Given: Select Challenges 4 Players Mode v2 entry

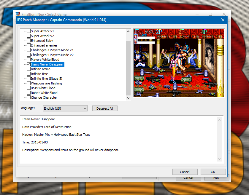Looking at the screenshot, I should (x=52, y=55).
